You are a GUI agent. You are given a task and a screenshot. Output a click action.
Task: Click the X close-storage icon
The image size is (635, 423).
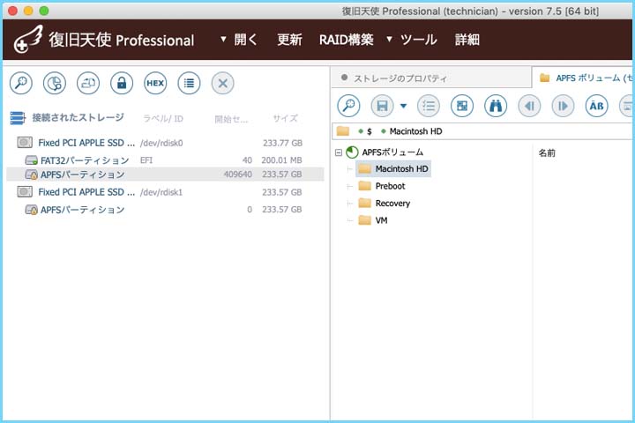coord(222,84)
